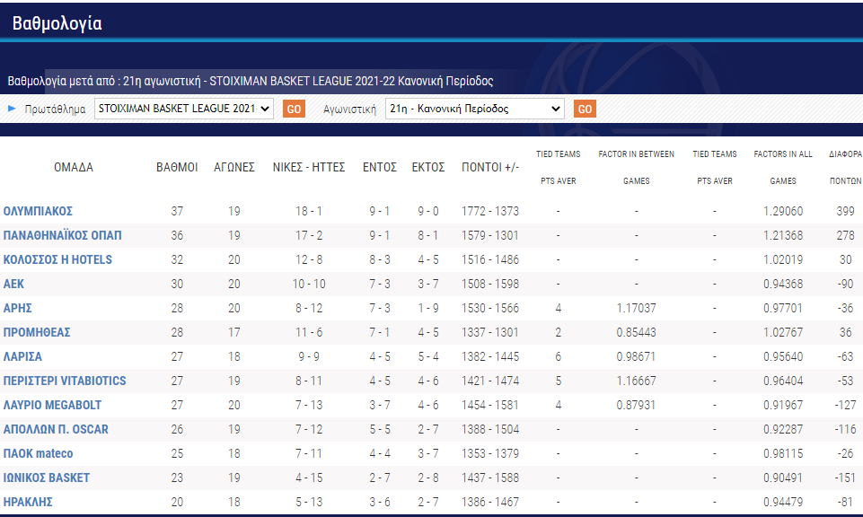Open the ΙΩΝΙΚΟΣ BASKET team link
Viewport: 863px width, 517px height.
(x=46, y=478)
